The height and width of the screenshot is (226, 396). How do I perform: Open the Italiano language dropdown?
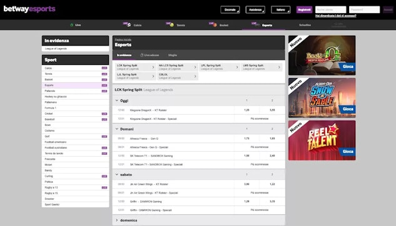pos(281,9)
